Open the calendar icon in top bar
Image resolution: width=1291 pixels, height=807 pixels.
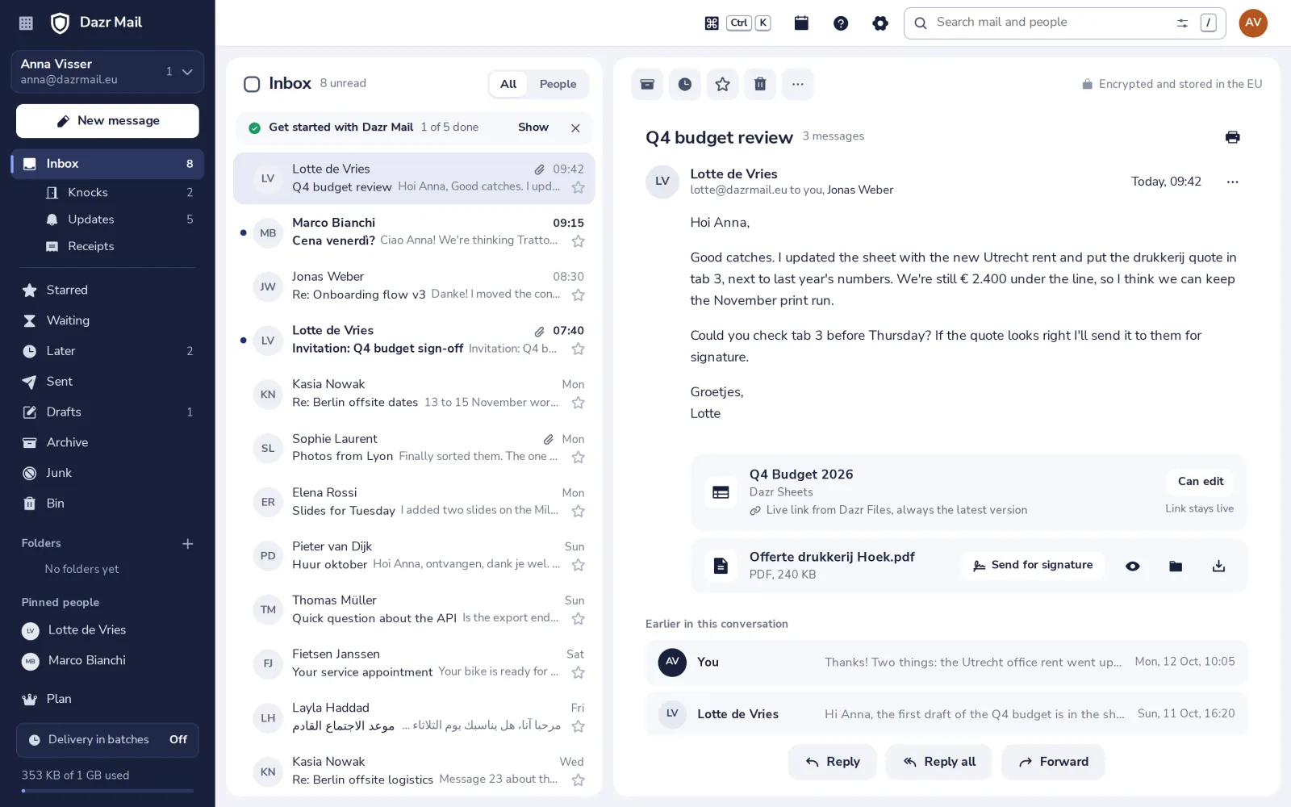click(x=801, y=23)
